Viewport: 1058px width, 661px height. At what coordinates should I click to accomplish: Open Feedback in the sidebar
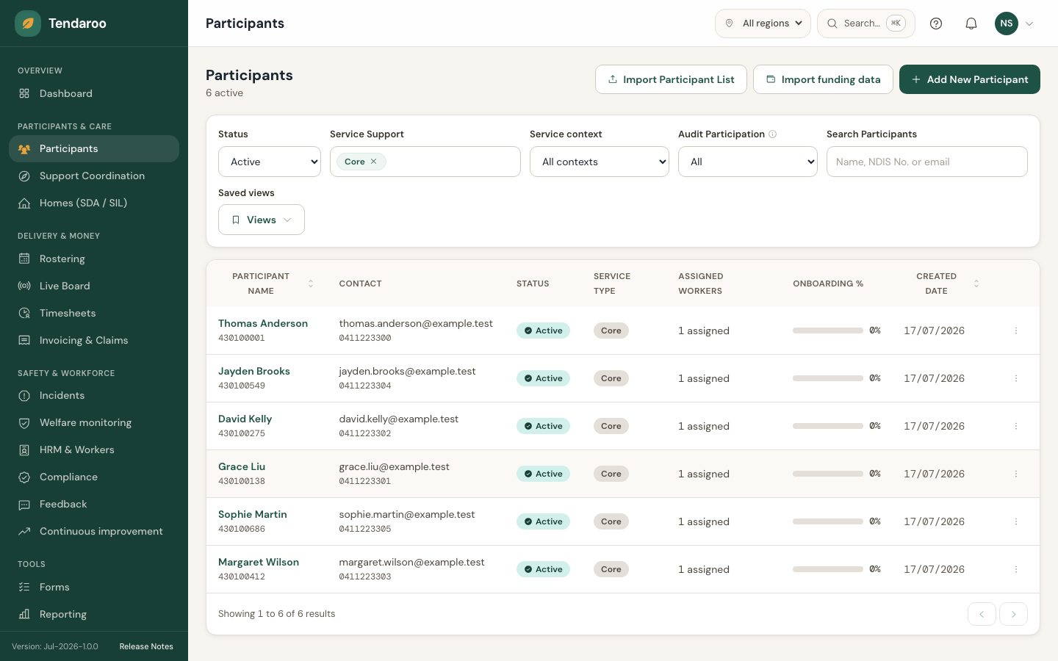click(94, 504)
